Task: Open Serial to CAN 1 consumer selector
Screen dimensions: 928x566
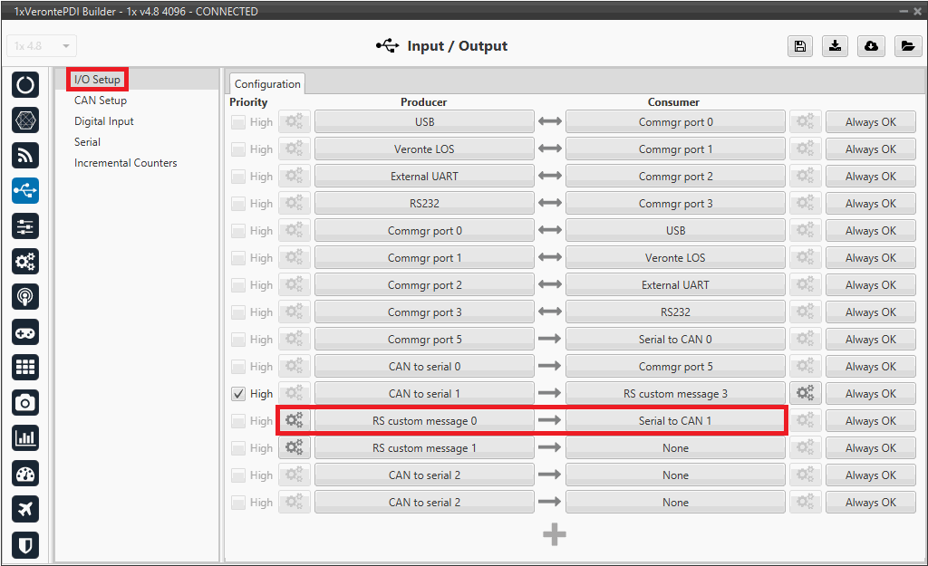Action: coord(675,421)
